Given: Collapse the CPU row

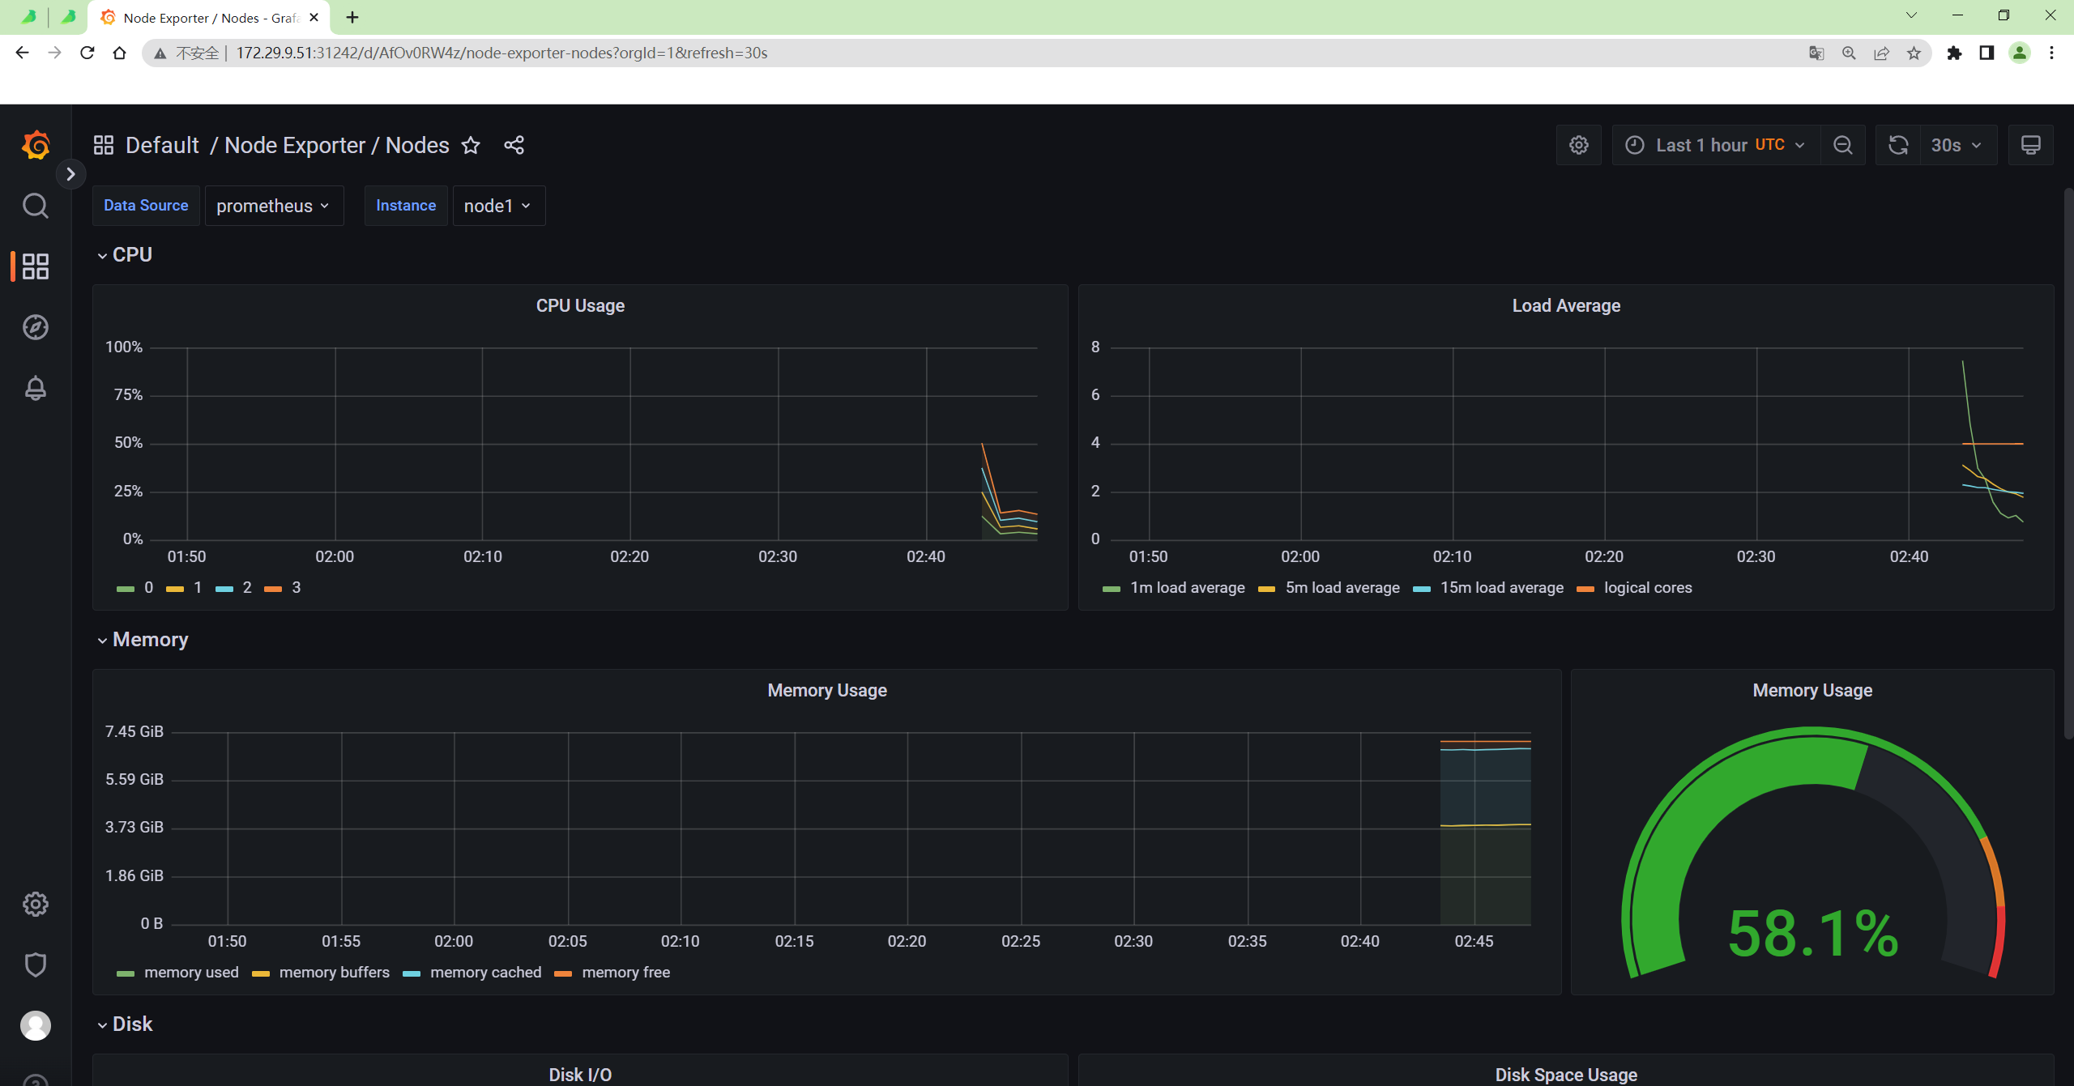Looking at the screenshot, I should pyautogui.click(x=126, y=254).
